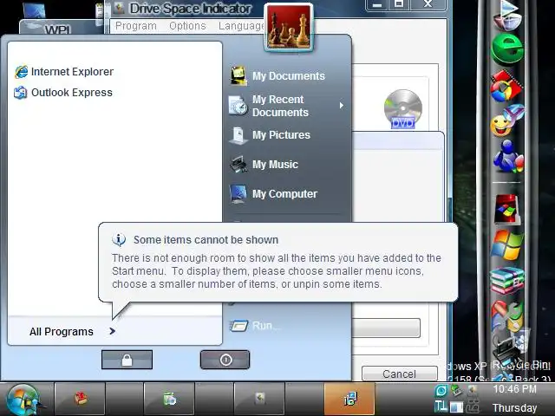Select the DVD drive icon
The image size is (555, 416).
[x=402, y=109]
